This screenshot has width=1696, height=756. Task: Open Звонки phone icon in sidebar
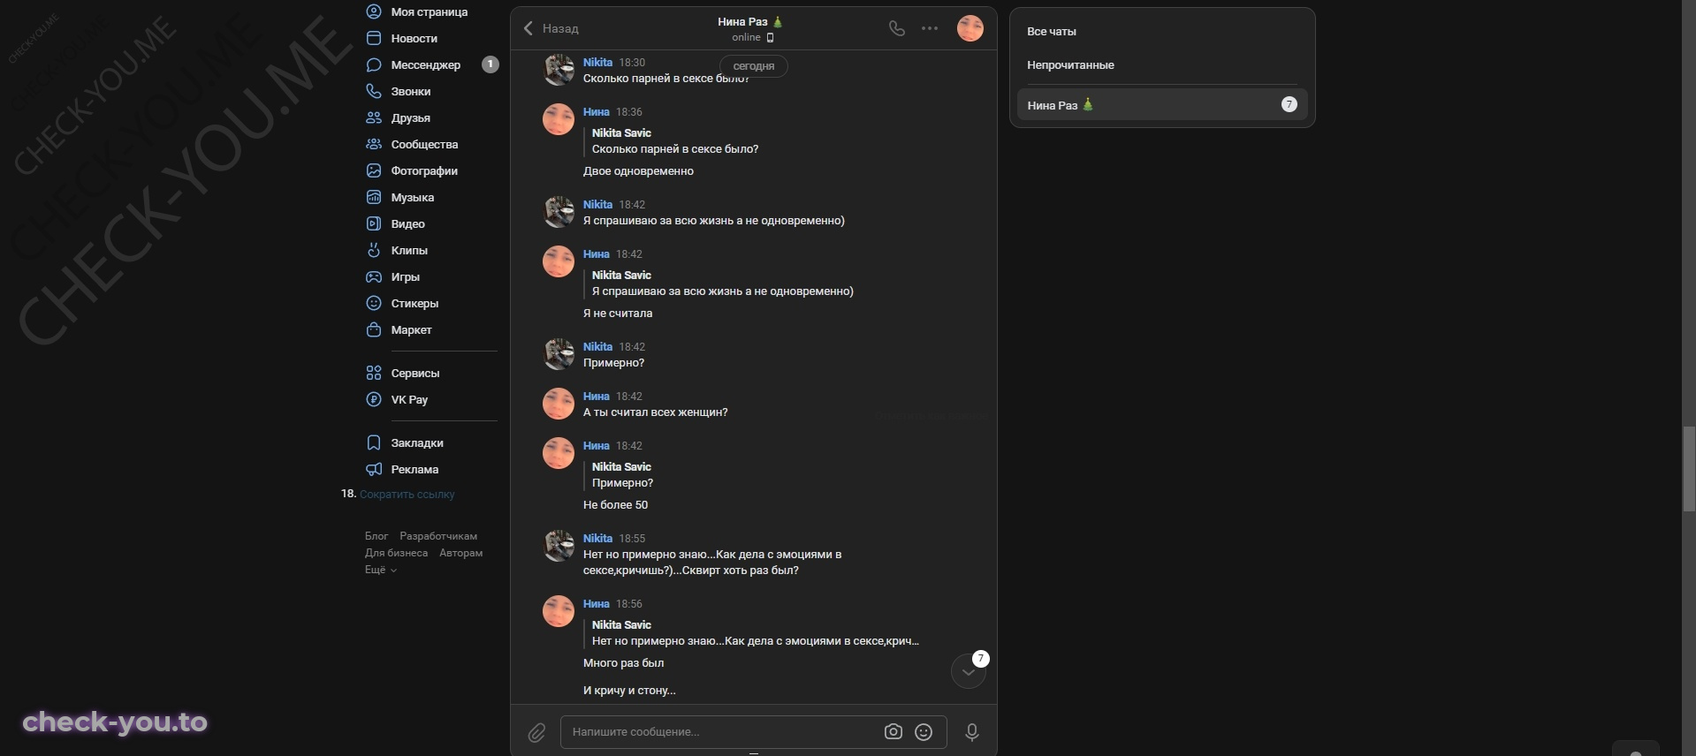pyautogui.click(x=374, y=91)
